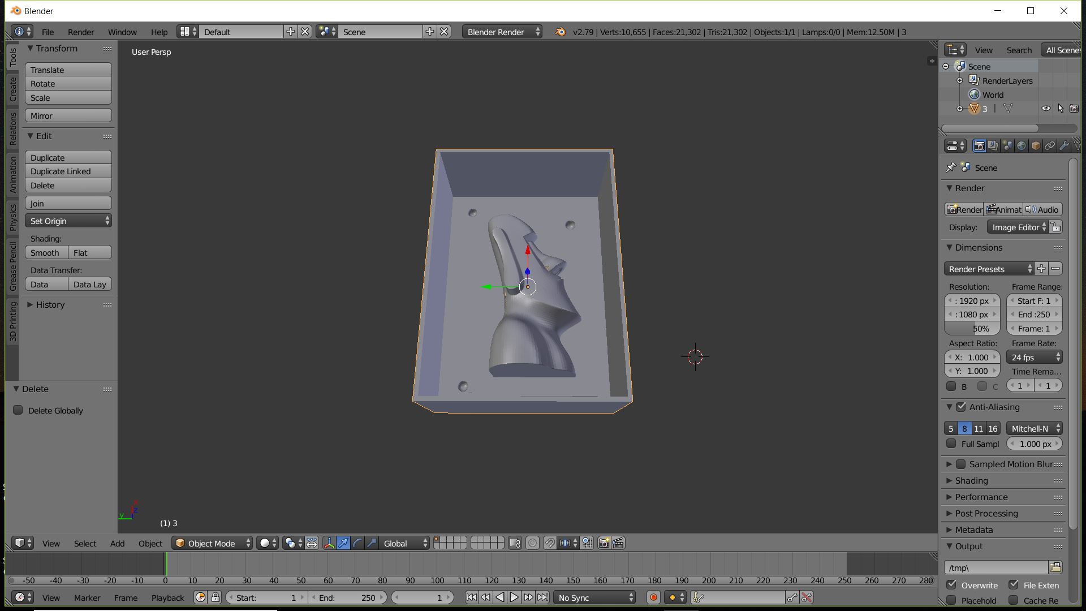Hide object 3 with eye icon
The image size is (1086, 611).
point(1046,109)
